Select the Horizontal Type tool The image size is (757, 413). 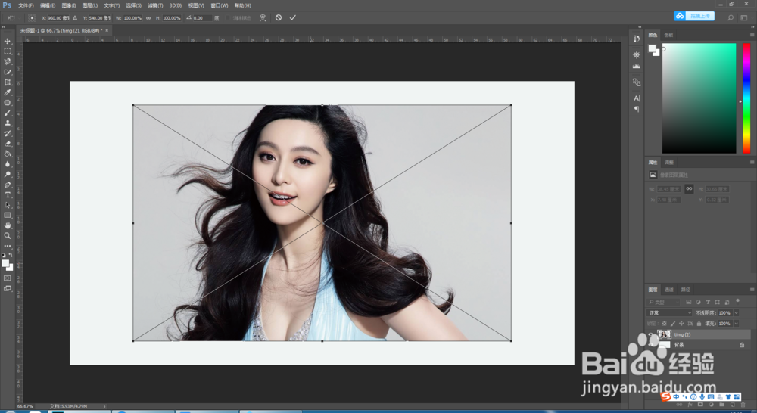[x=8, y=195]
